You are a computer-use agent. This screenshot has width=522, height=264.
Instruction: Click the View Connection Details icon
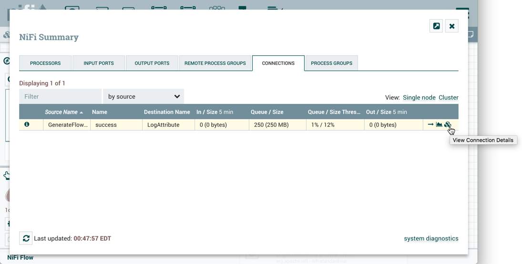coord(447,125)
